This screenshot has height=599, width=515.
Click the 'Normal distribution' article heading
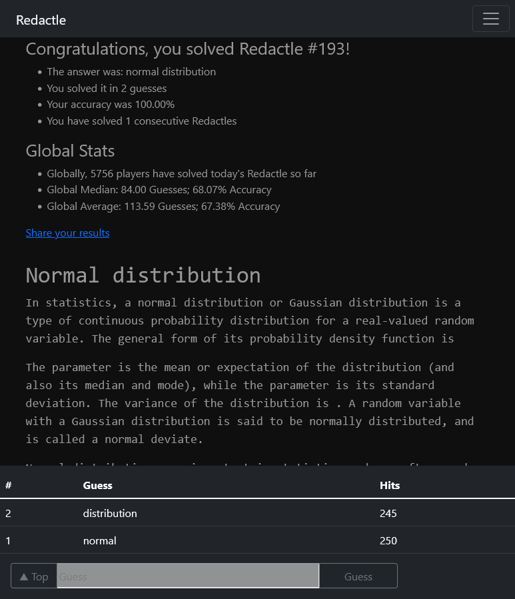click(x=143, y=275)
